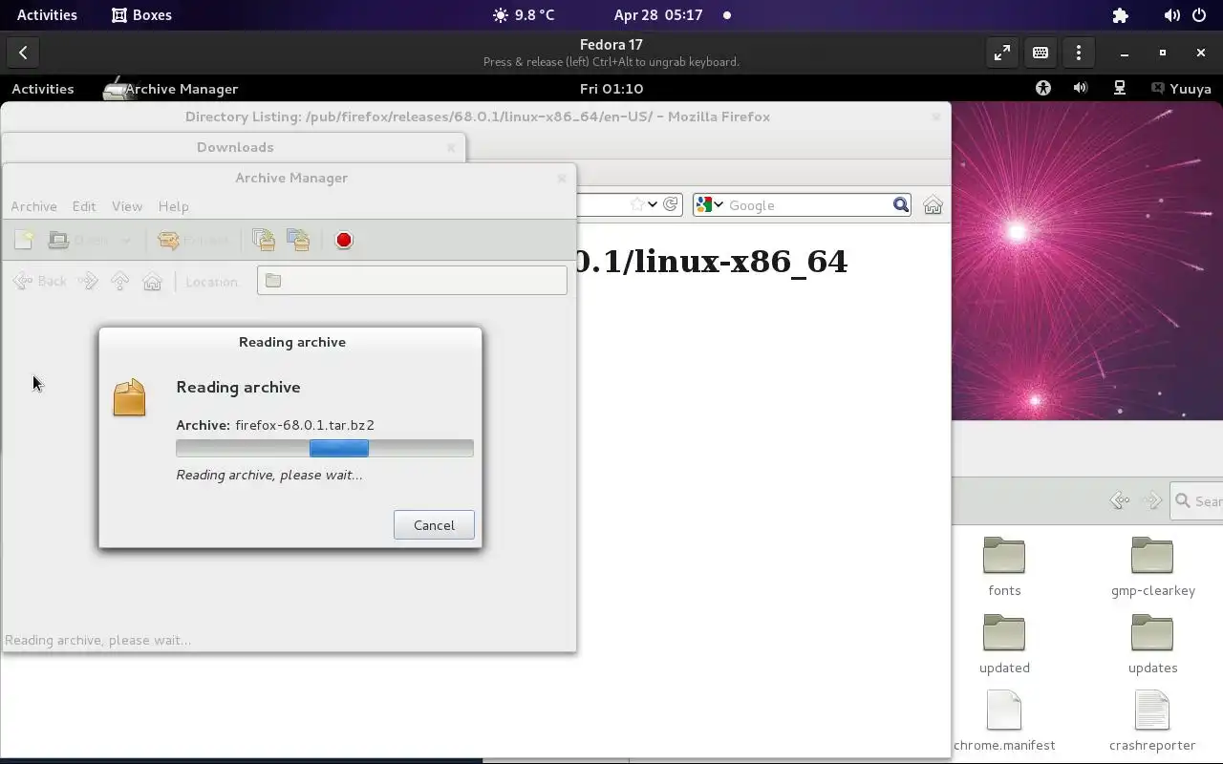Image resolution: width=1223 pixels, height=764 pixels.
Task: Click the Home icon in Archive Manager
Action: click(x=152, y=281)
